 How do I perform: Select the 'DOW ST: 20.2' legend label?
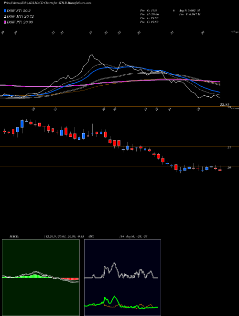click(x=19, y=11)
